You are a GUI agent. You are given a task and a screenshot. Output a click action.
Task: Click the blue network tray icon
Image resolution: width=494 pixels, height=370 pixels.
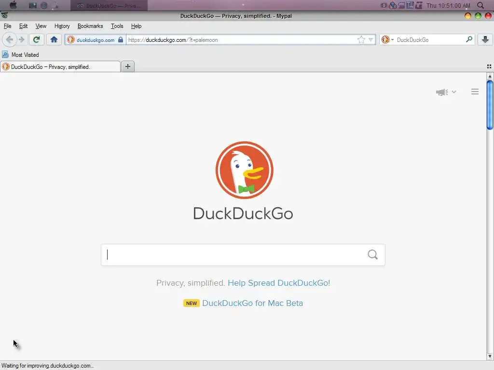[393, 5]
